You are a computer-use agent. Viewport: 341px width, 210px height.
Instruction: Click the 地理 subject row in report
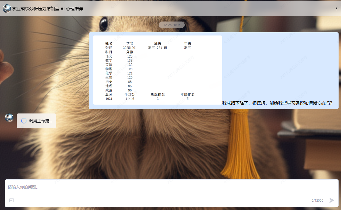coord(119,86)
